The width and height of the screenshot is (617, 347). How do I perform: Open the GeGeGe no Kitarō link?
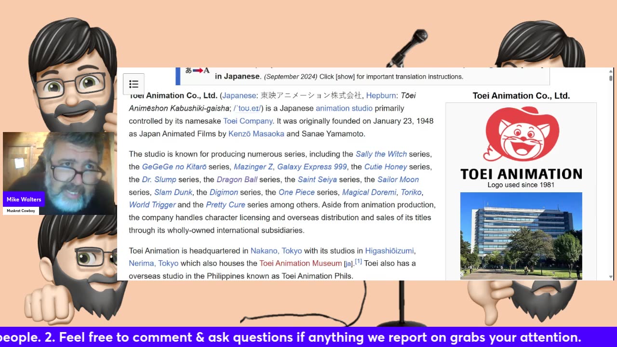(x=174, y=167)
